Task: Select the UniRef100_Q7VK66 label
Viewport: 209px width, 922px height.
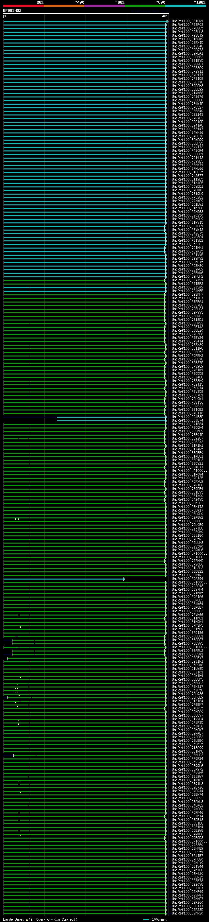Action: [x=187, y=615]
